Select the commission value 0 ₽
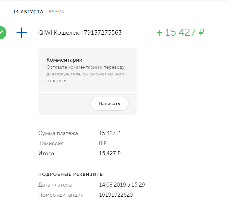 pyautogui.click(x=103, y=143)
